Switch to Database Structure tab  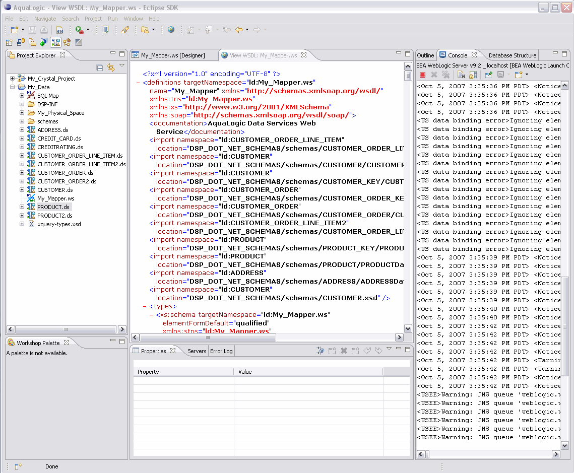click(x=512, y=55)
